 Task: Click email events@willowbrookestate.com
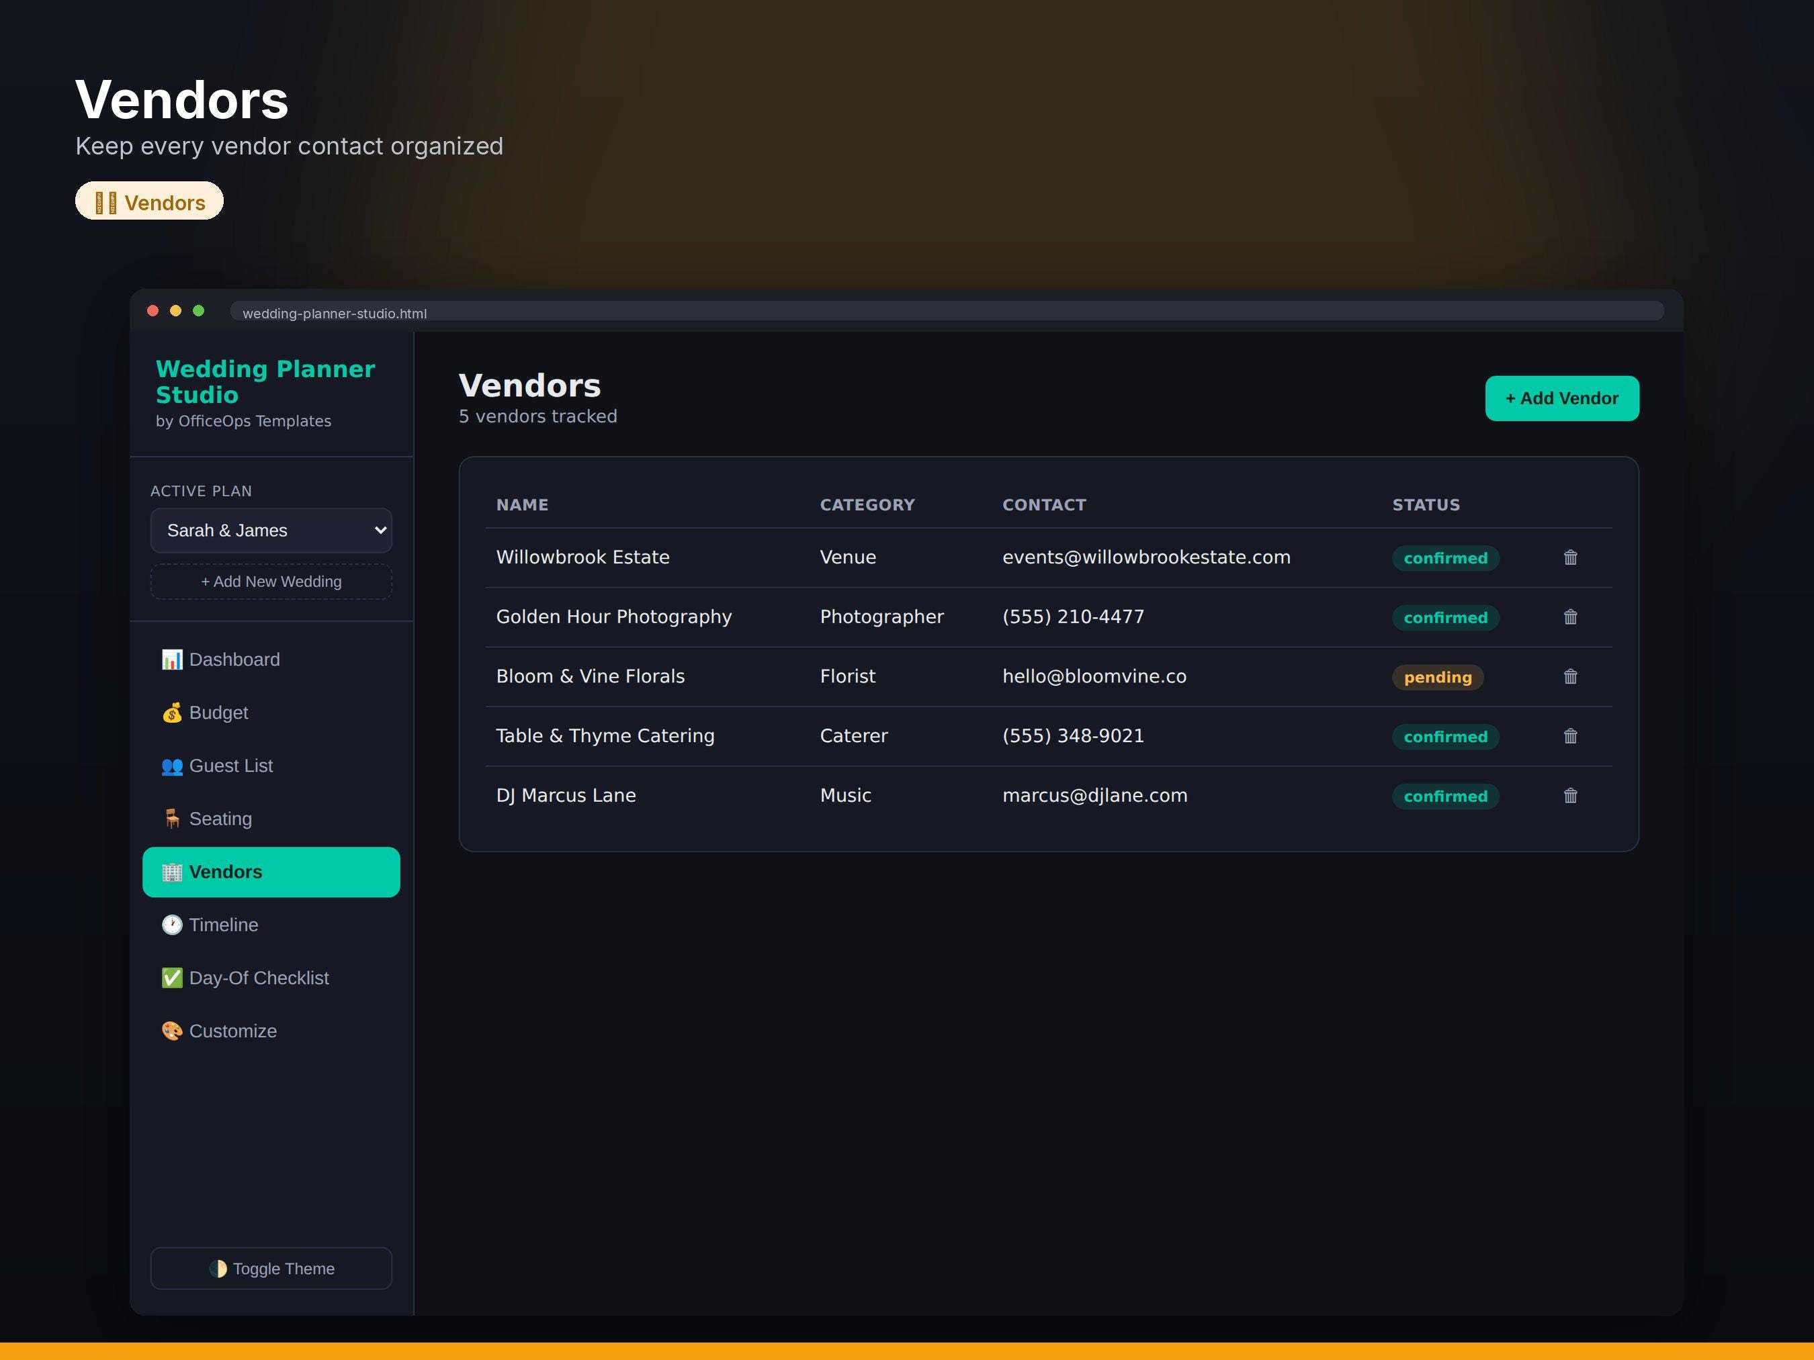(1146, 557)
